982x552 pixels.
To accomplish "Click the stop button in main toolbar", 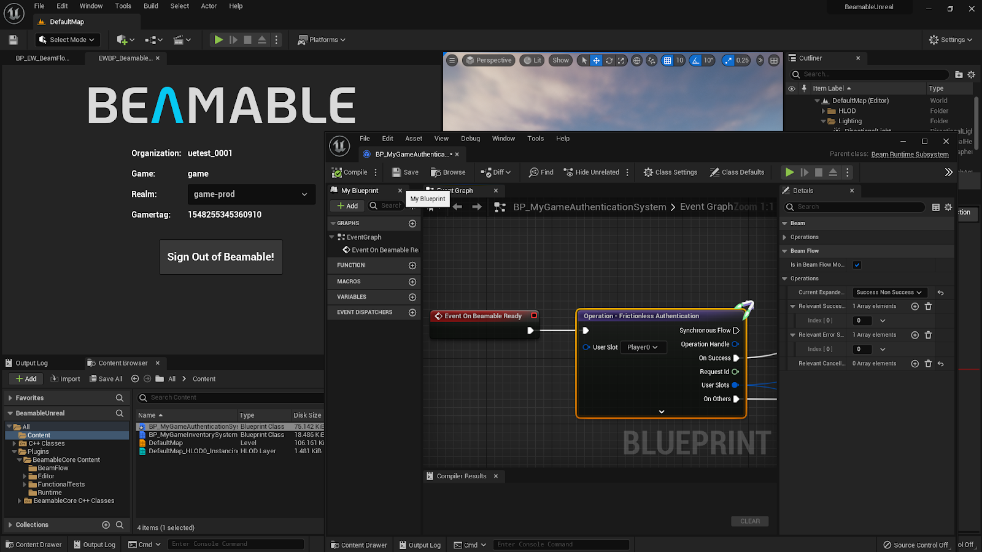I will [x=247, y=40].
